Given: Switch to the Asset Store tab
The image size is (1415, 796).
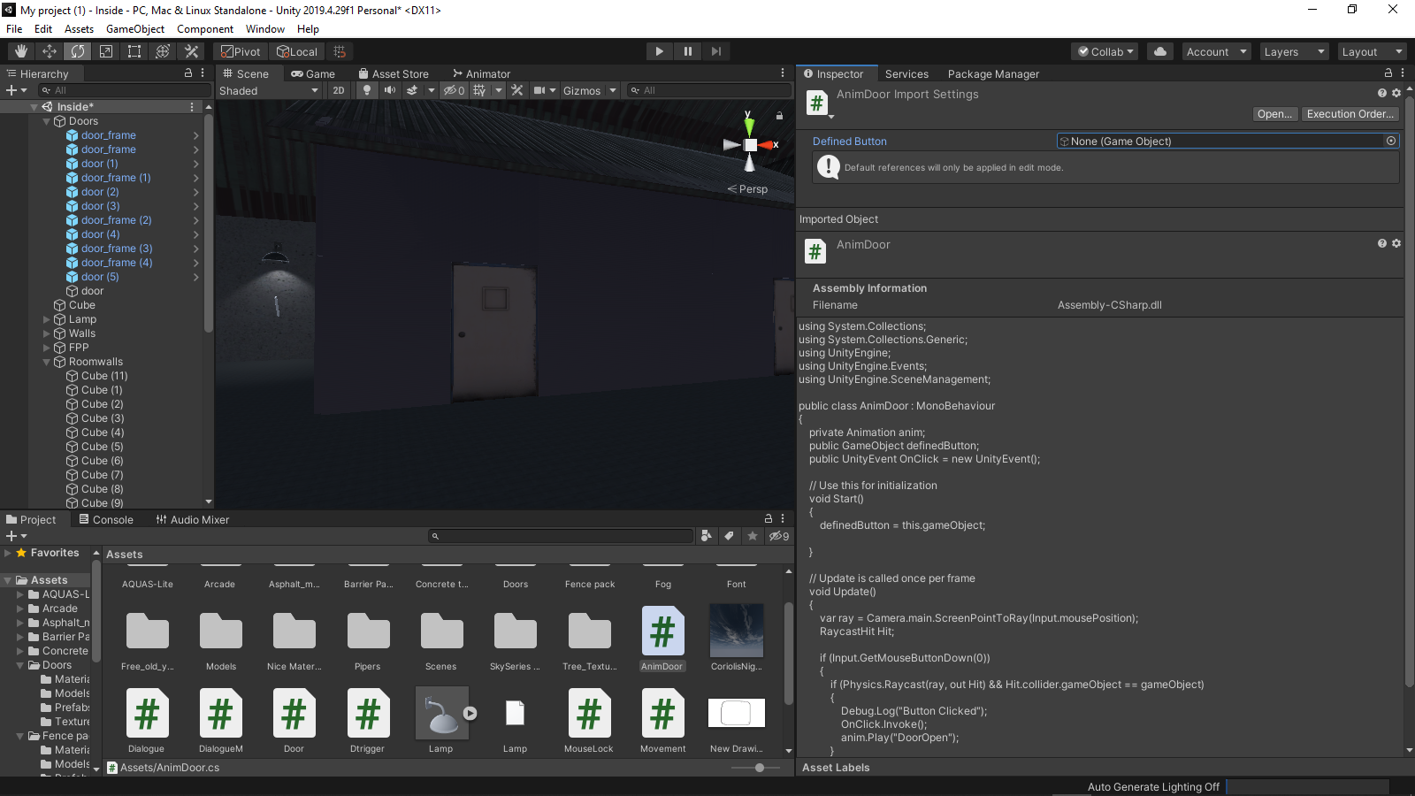Looking at the screenshot, I should click(x=394, y=73).
